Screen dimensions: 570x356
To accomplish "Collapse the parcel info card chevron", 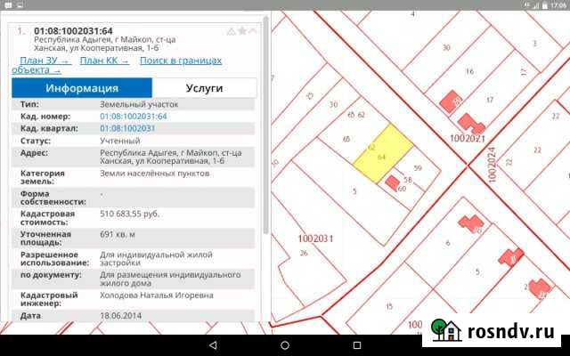I will pyautogui.click(x=253, y=31).
